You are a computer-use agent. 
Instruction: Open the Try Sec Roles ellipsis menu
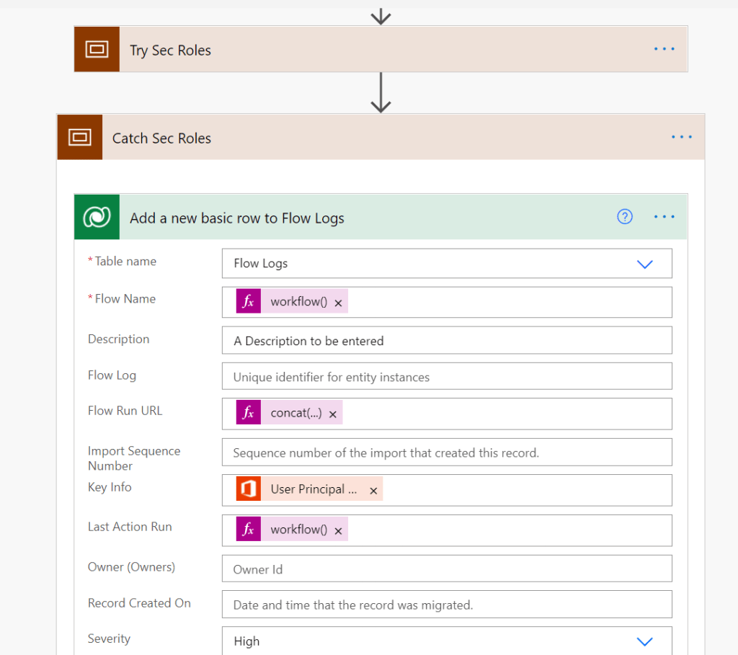coord(664,49)
